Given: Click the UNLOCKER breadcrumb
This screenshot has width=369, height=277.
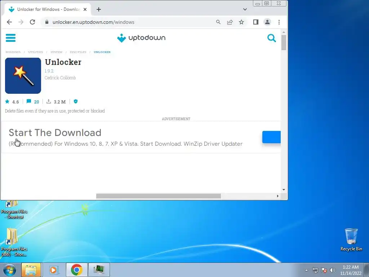Looking at the screenshot, I should [x=102, y=52].
